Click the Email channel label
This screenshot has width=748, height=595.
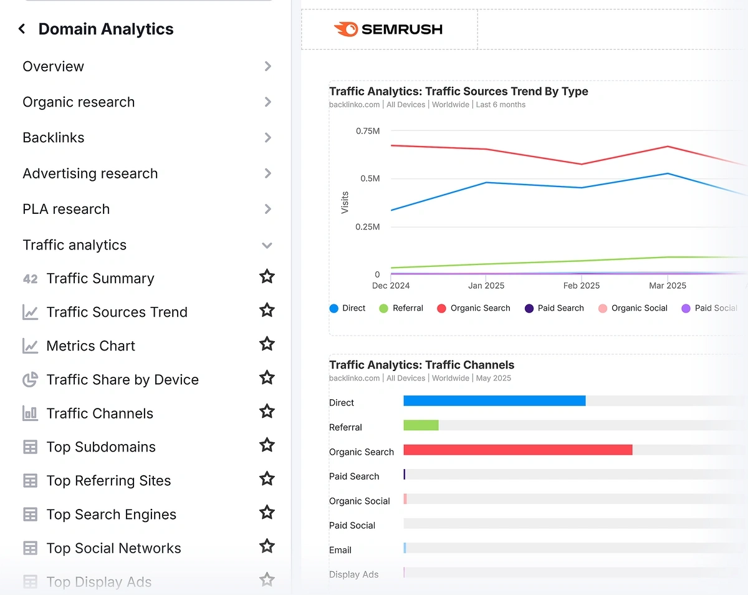click(x=340, y=550)
